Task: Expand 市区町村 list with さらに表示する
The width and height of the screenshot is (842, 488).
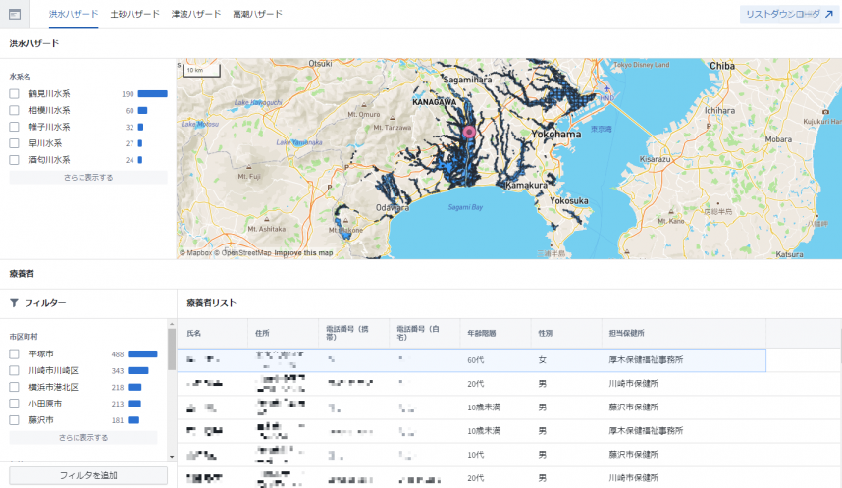Action: click(83, 438)
